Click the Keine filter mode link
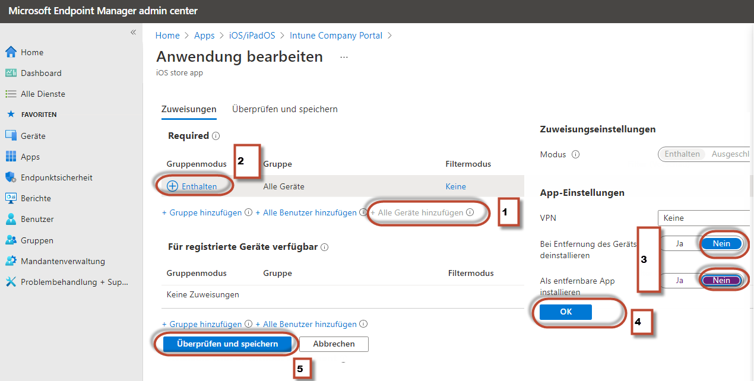The width and height of the screenshot is (754, 381). pyautogui.click(x=456, y=186)
